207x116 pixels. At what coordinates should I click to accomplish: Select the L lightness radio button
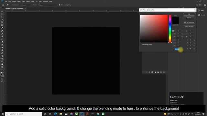[185, 31]
